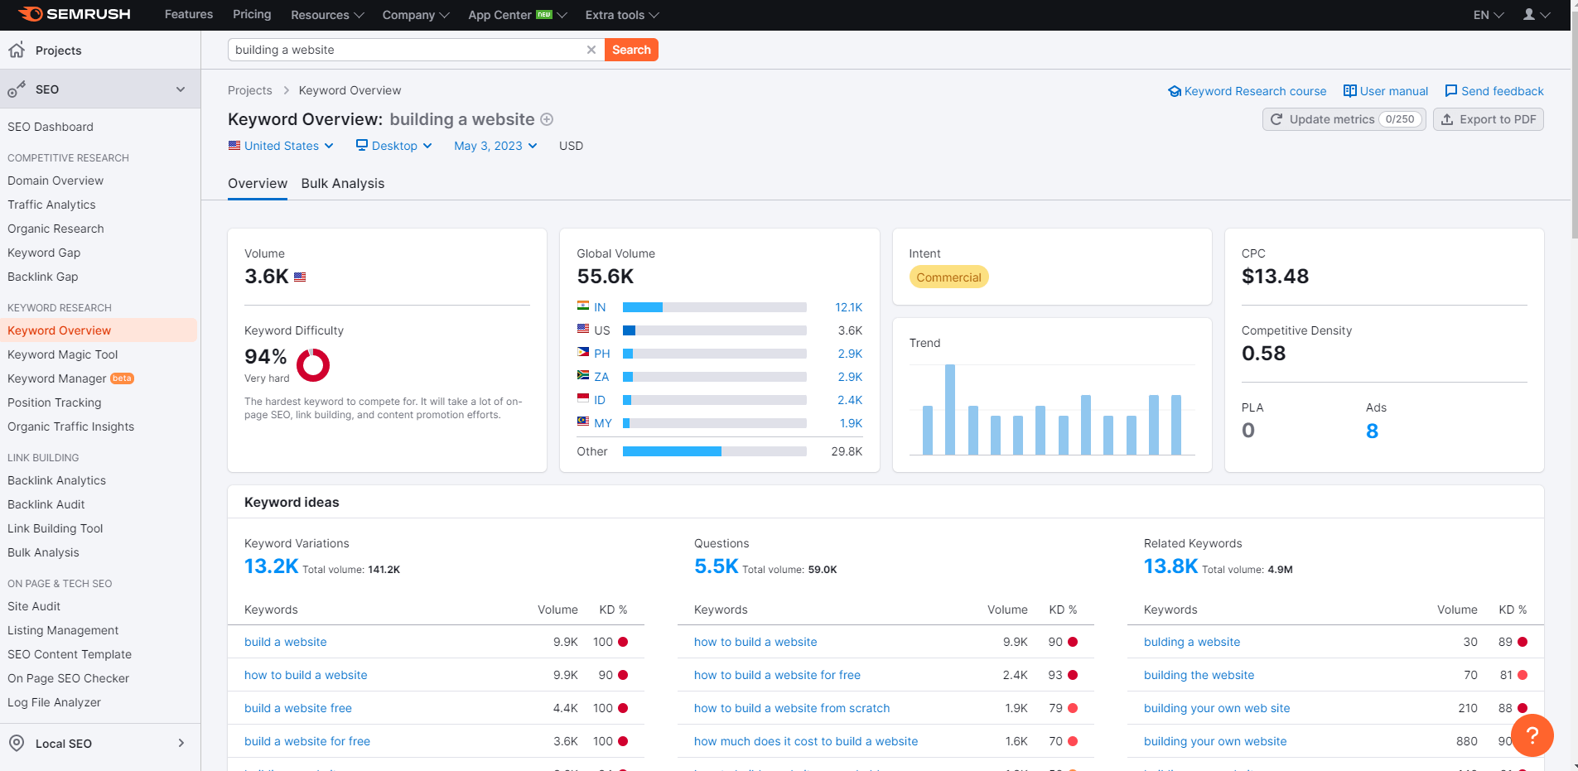
Task: Click the Keyword Difficulty donut chart
Action: 313,364
